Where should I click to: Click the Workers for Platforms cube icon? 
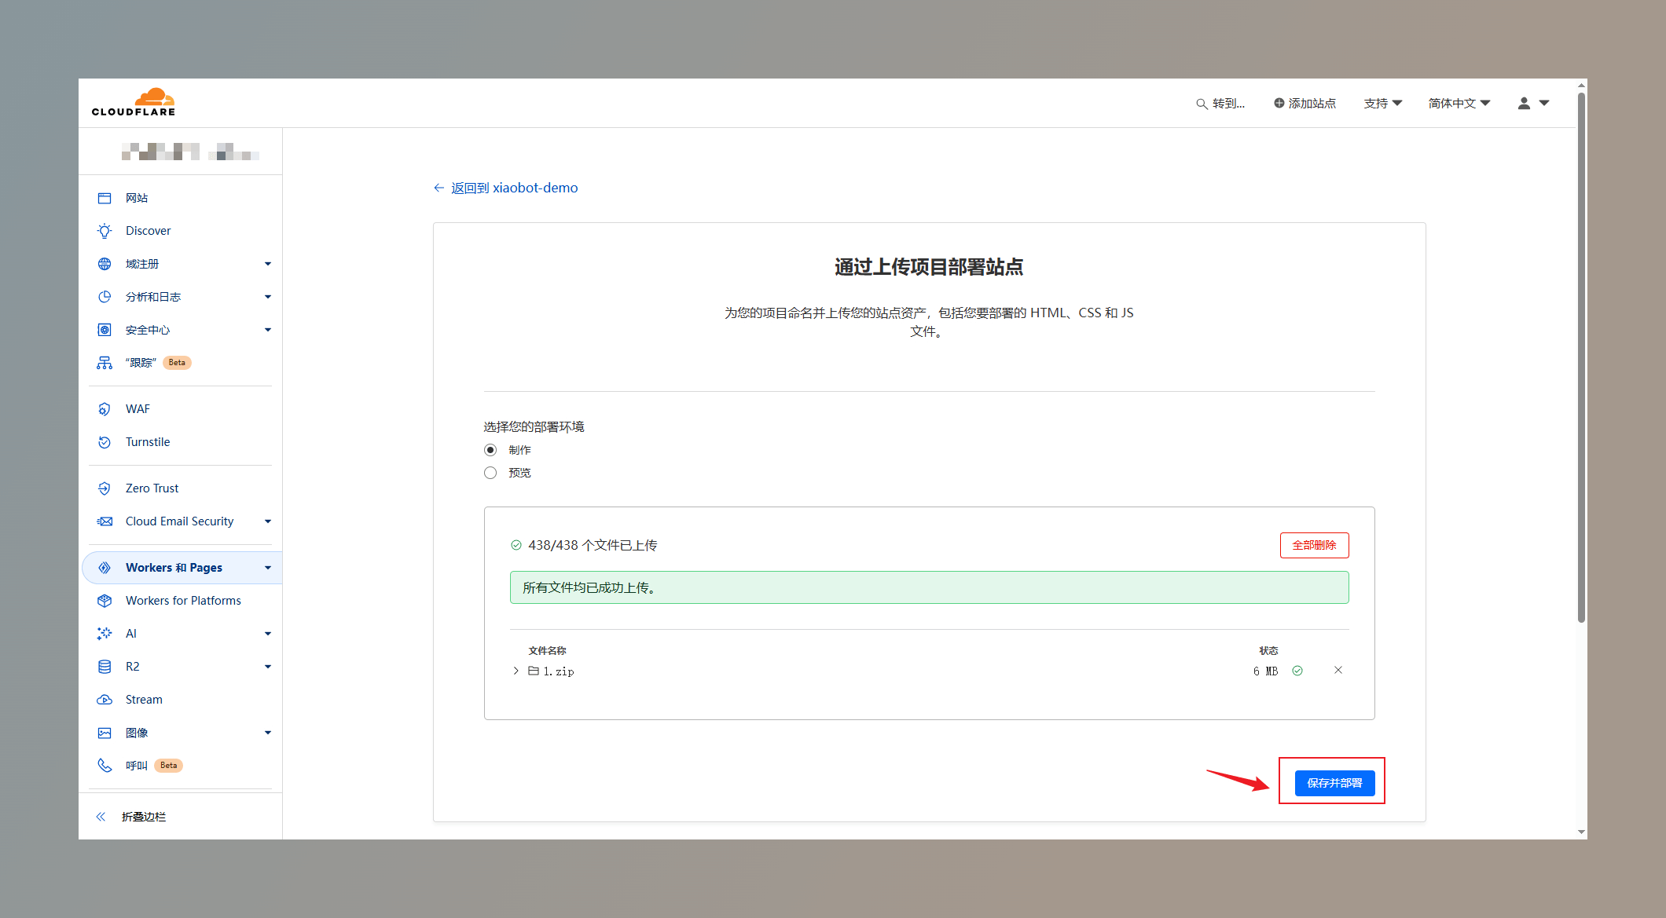(x=105, y=601)
